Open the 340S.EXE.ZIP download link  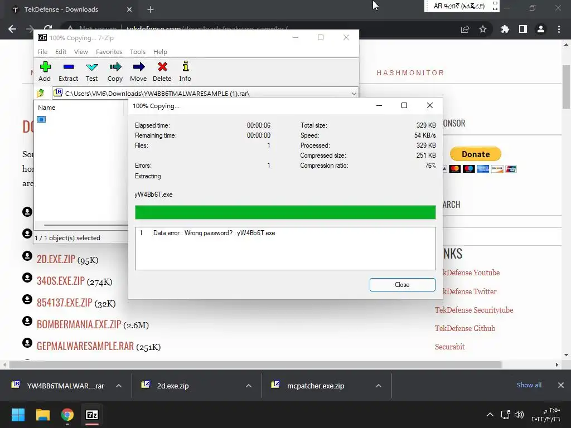pyautogui.click(x=61, y=281)
